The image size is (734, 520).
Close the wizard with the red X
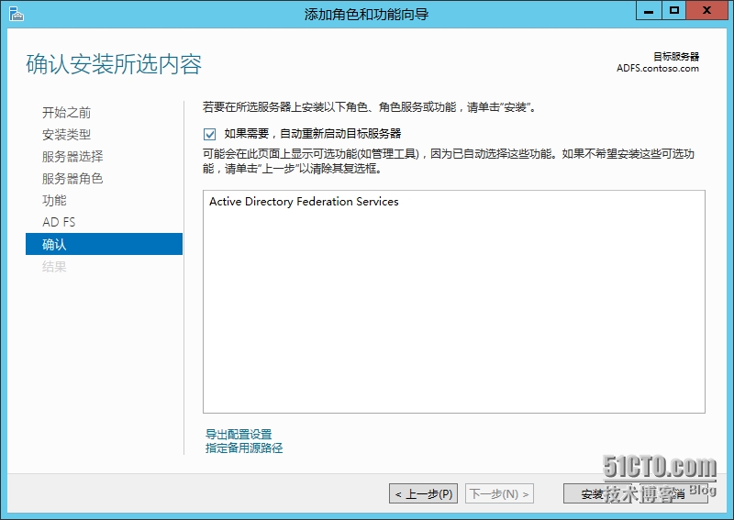click(x=708, y=11)
